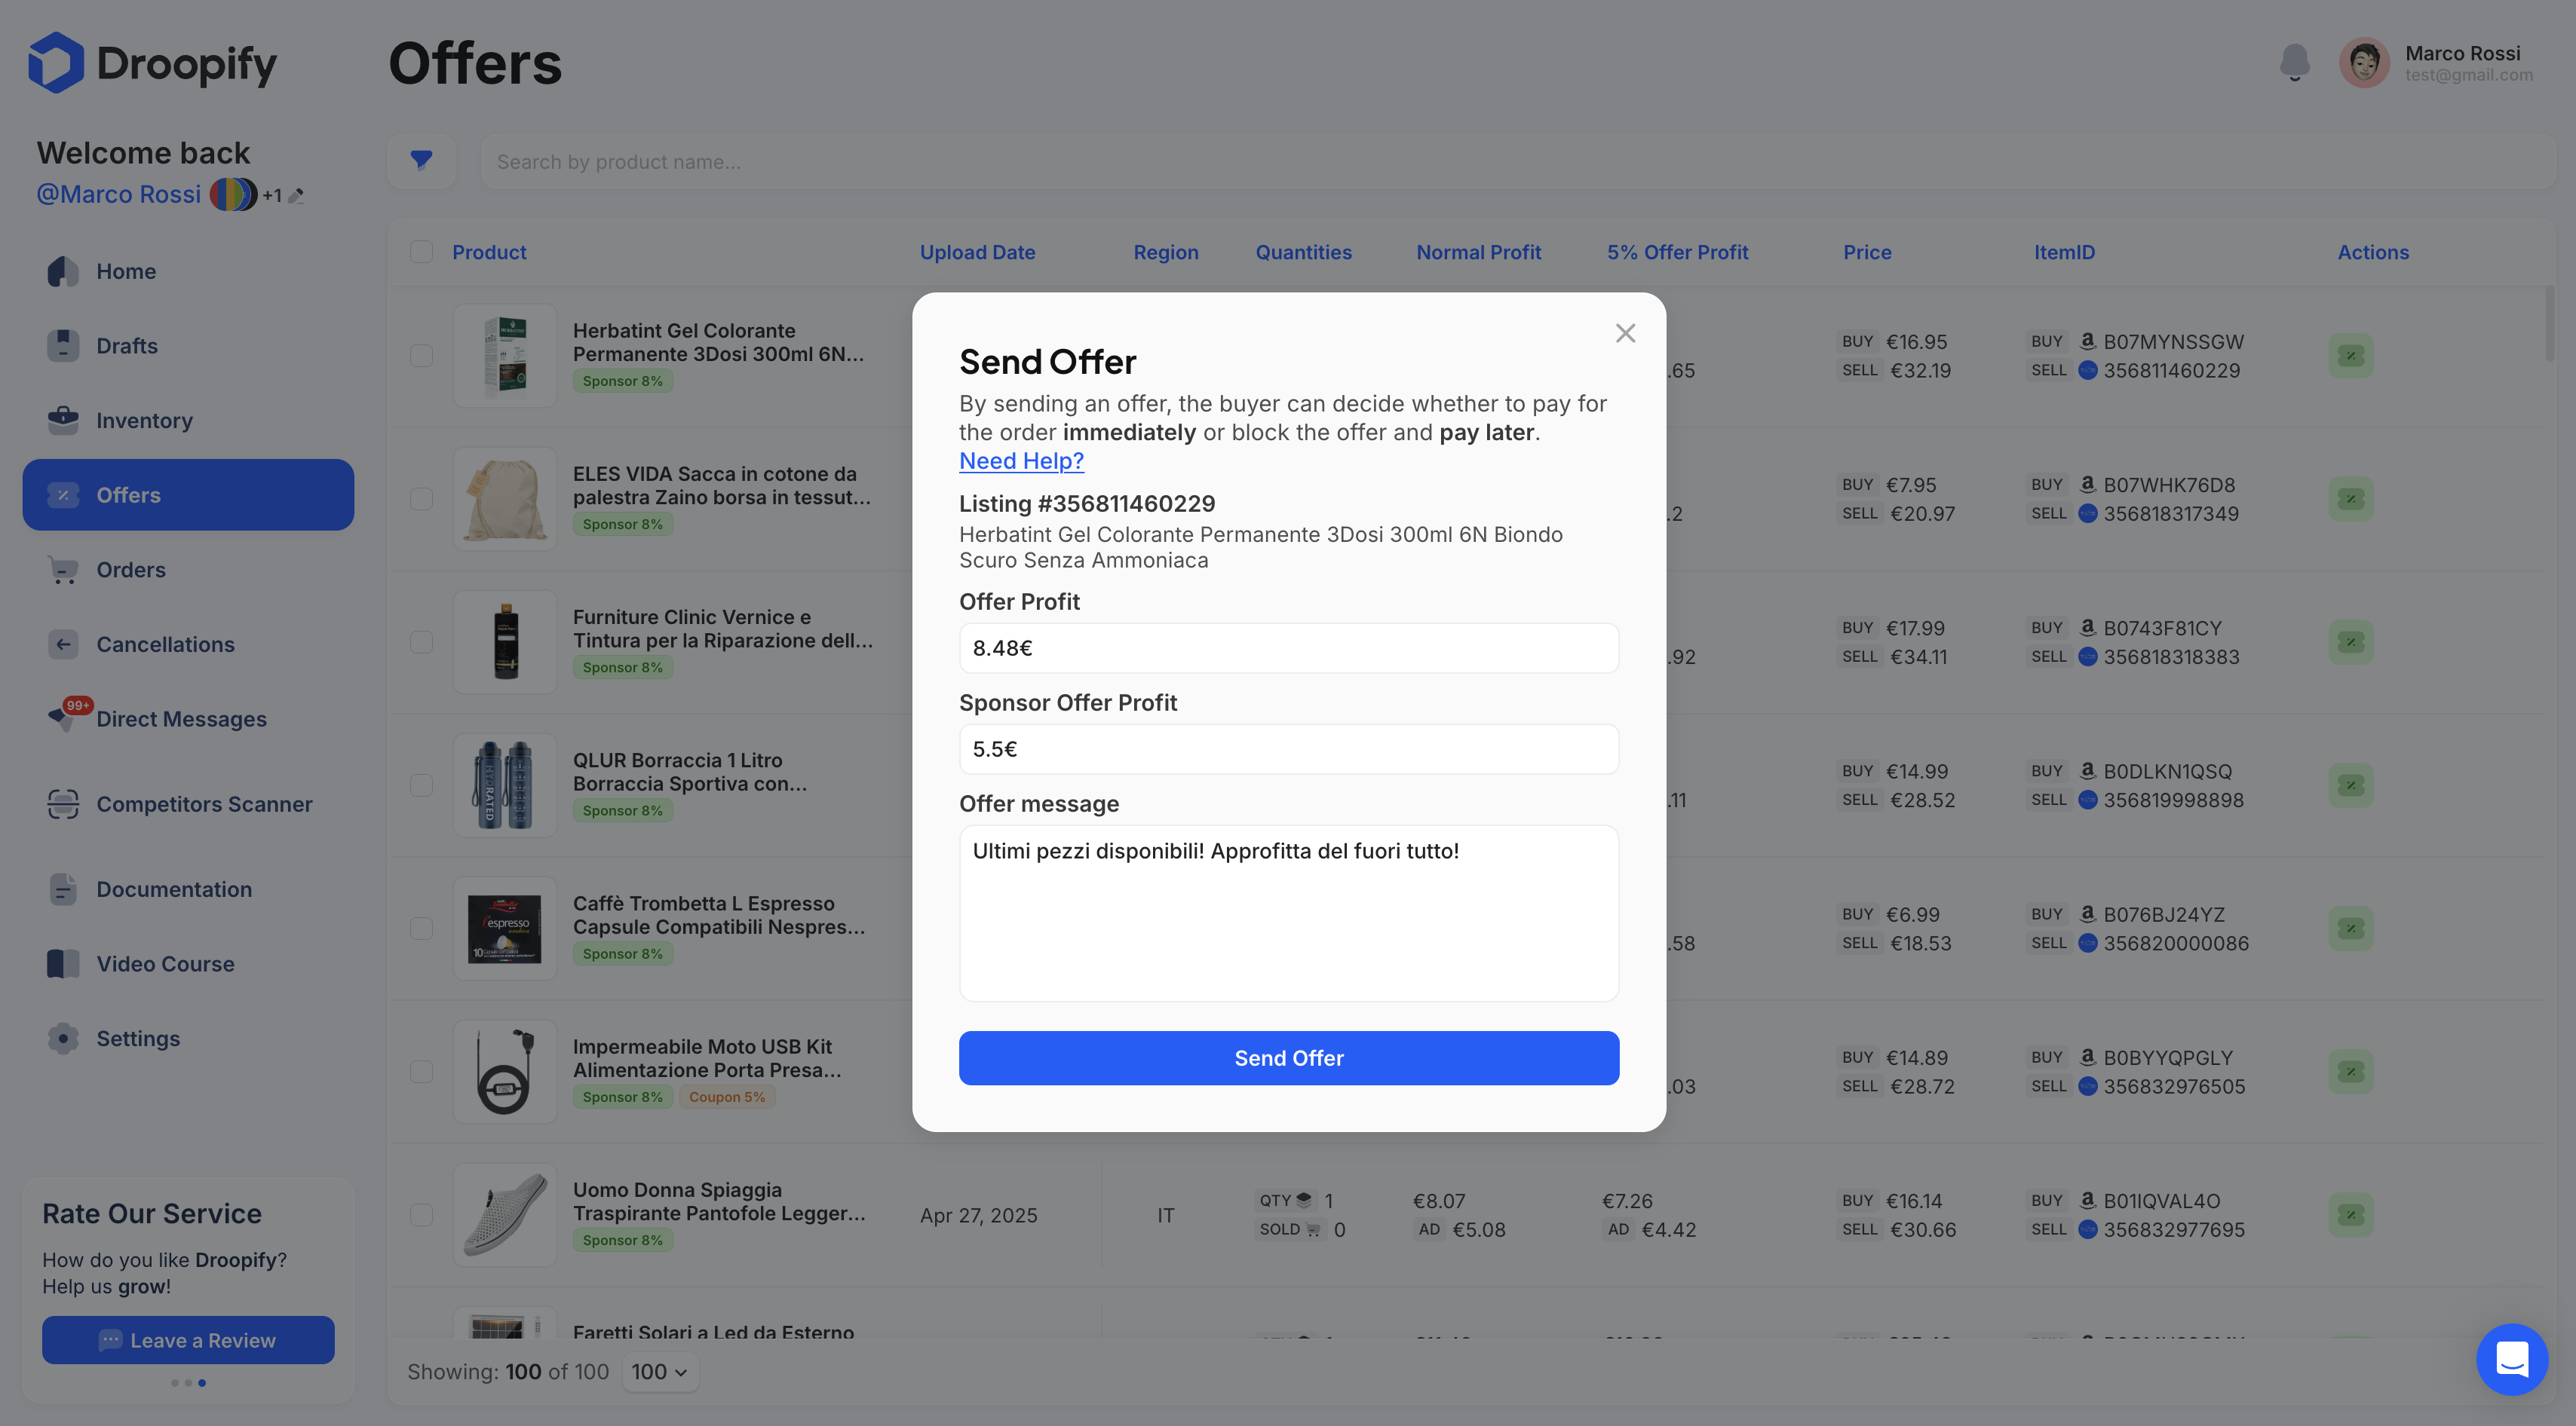Click offer action icon for B0BYYQPGLY row
The image size is (2576, 1426).
2351,1071
